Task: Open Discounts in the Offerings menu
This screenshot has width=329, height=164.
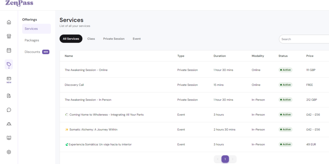Action: pyautogui.click(x=32, y=52)
